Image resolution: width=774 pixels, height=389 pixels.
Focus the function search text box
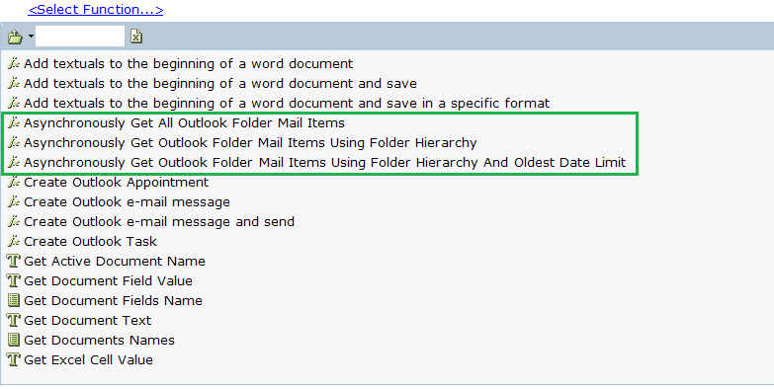point(80,37)
